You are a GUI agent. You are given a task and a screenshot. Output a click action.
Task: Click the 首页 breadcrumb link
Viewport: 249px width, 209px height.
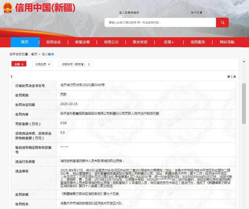tap(34, 54)
